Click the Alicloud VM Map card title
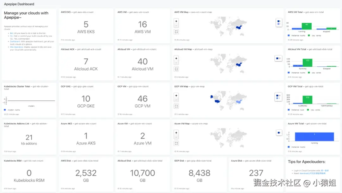The height and width of the screenshot is (193, 342). [193, 49]
